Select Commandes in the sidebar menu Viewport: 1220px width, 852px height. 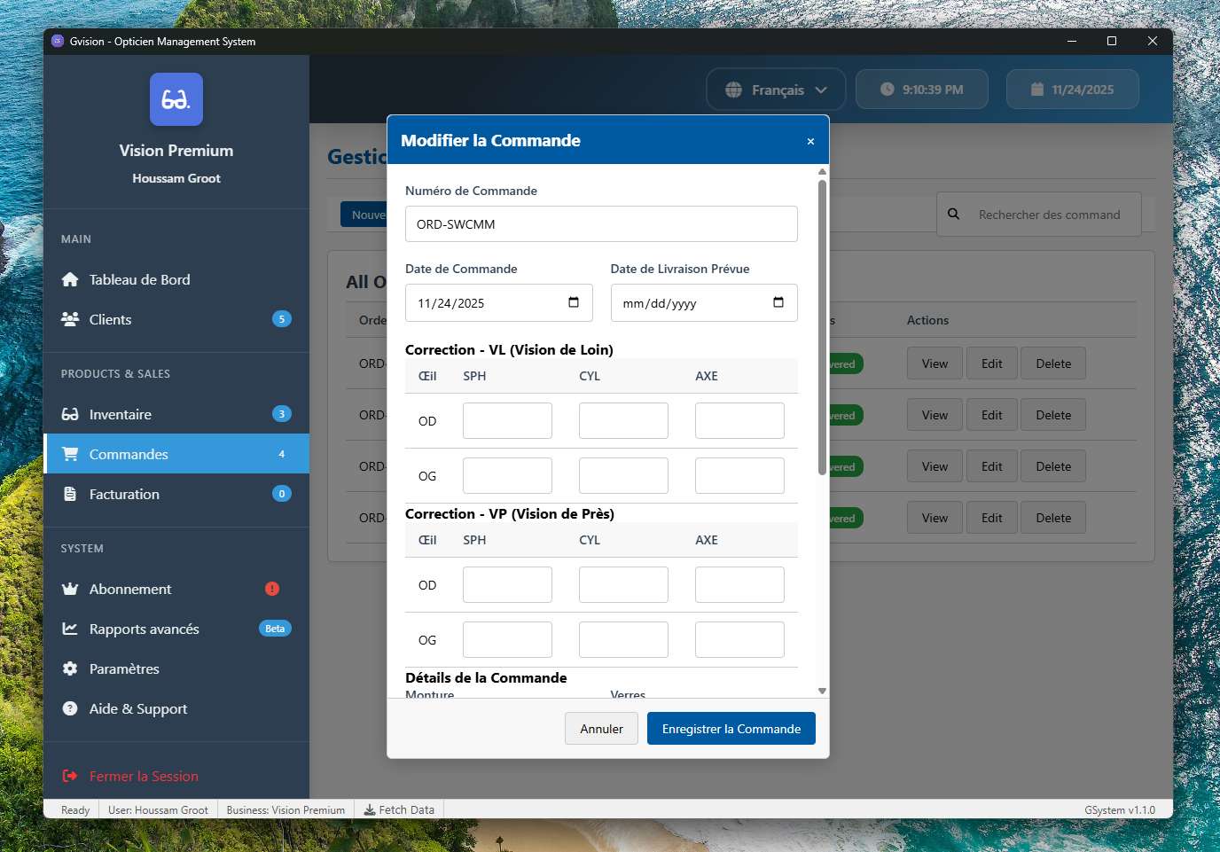click(128, 454)
